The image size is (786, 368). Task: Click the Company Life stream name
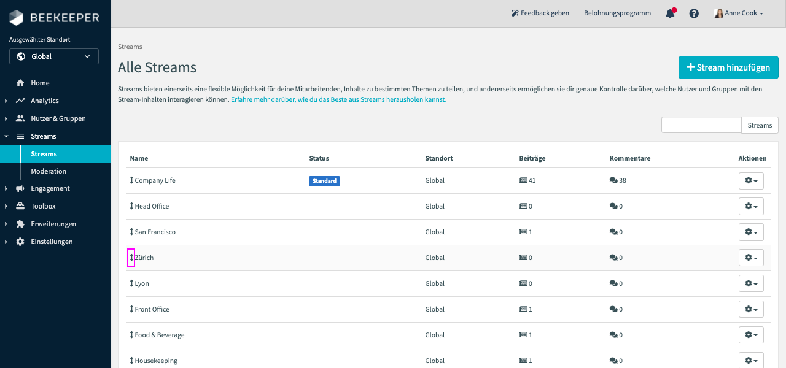tap(155, 180)
